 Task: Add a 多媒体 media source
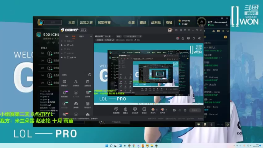point(144,111)
